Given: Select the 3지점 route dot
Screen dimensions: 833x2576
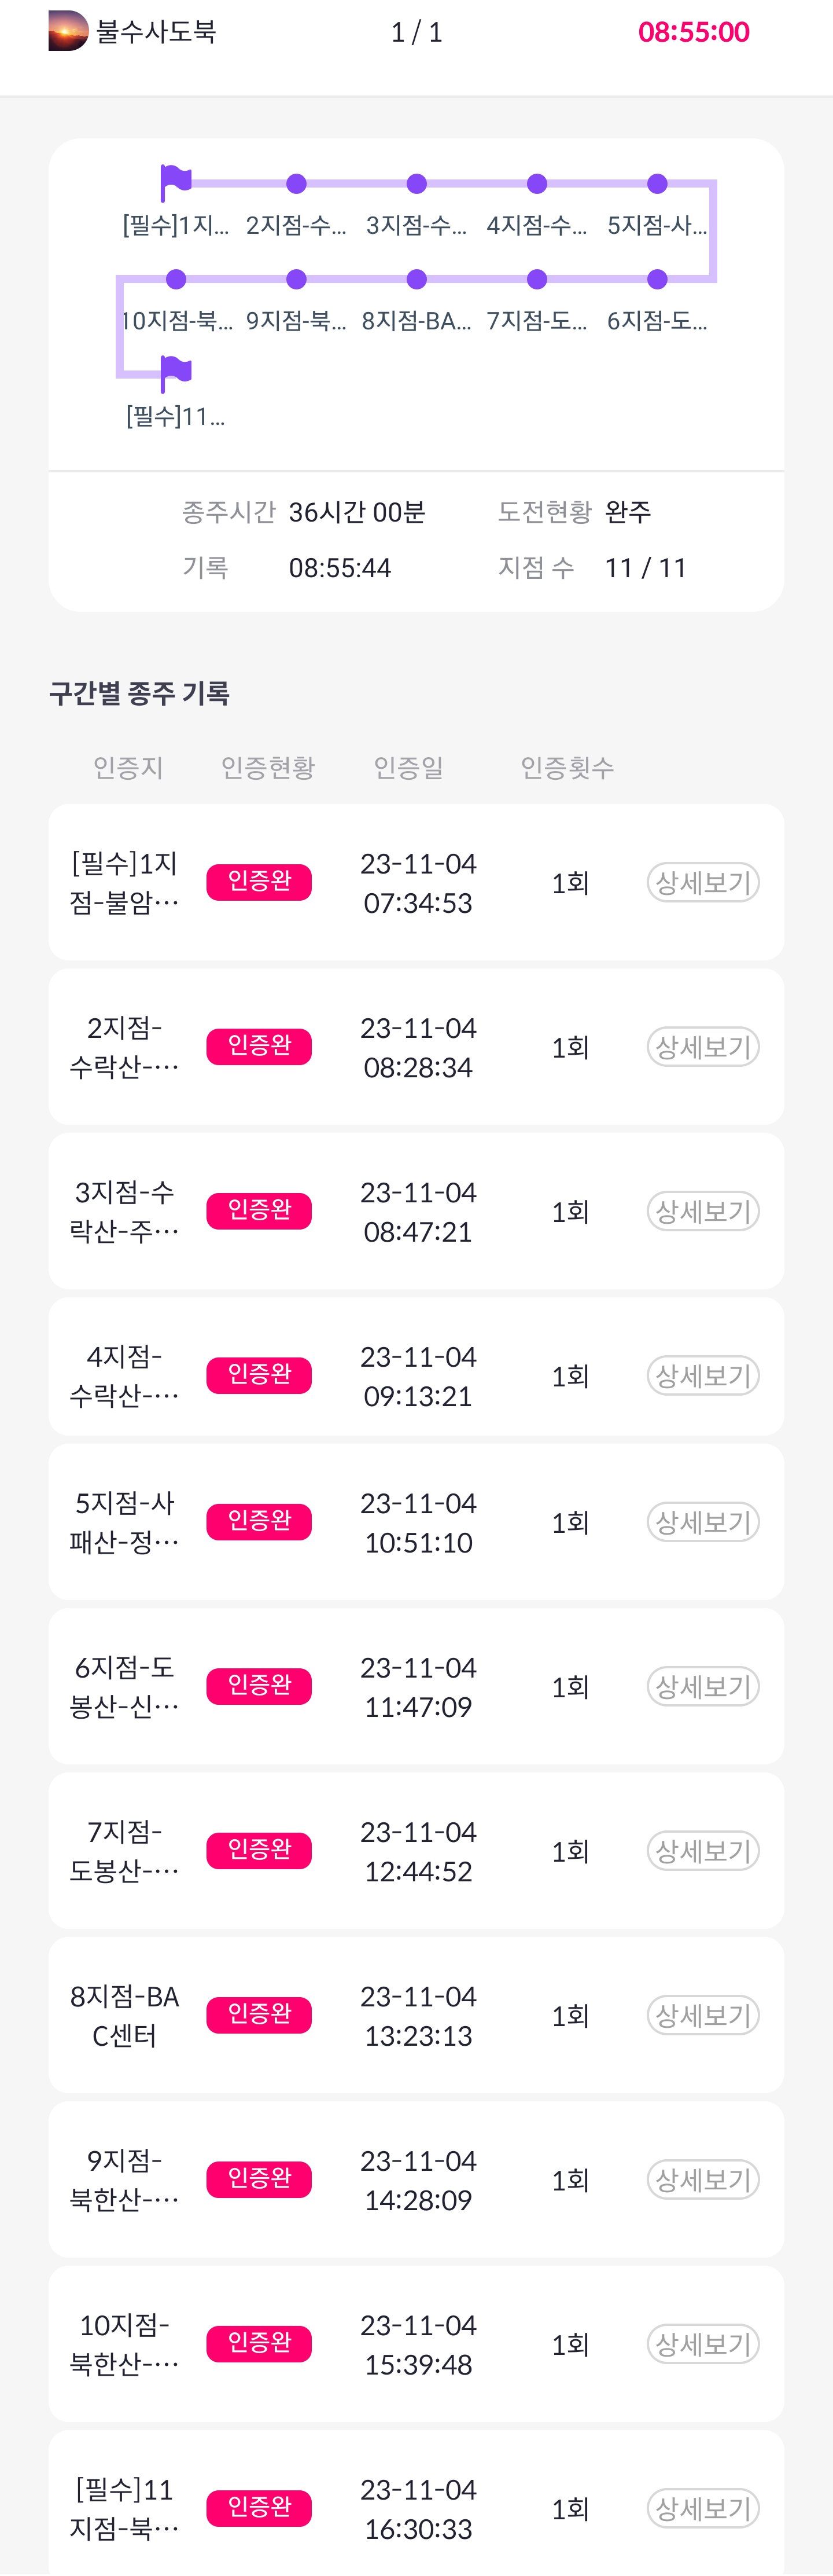Looking at the screenshot, I should pos(417,184).
